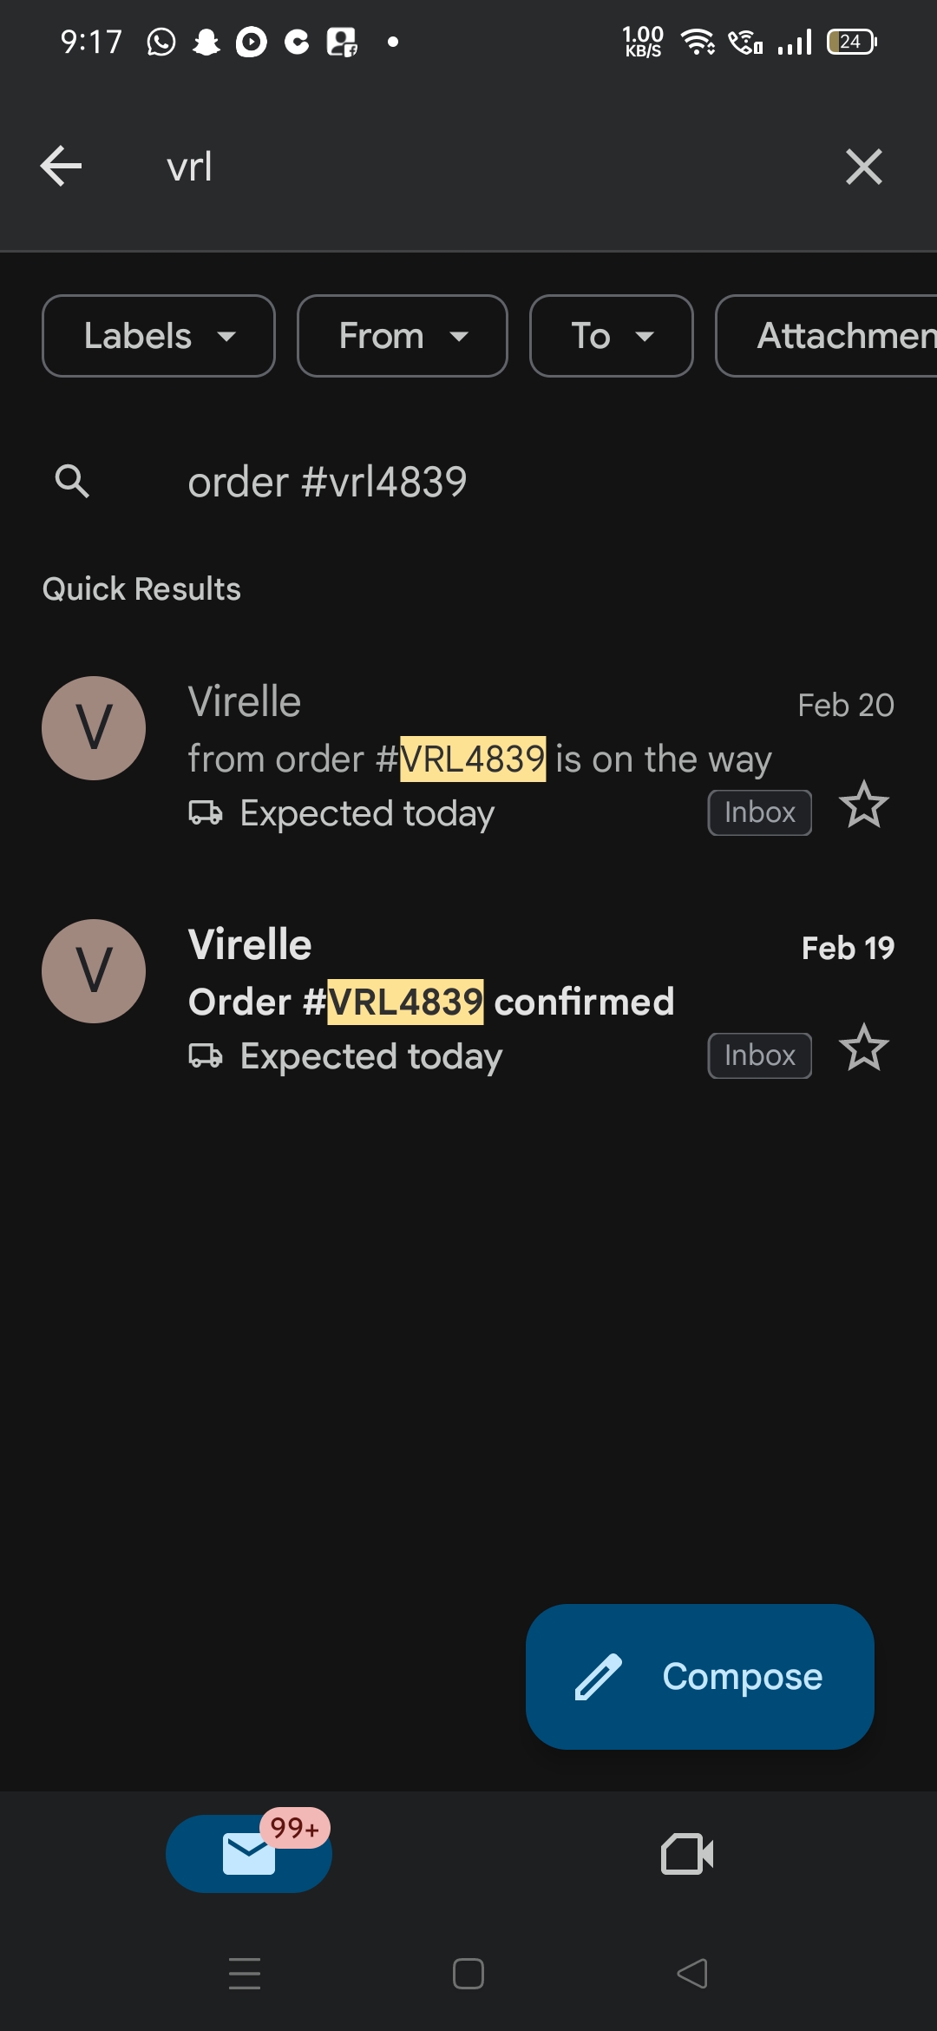Star the Feb 20 Virelle email

pyautogui.click(x=863, y=805)
